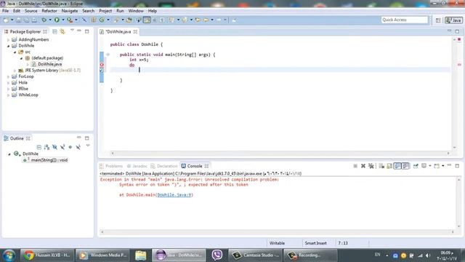The image size is (465, 262).
Task: Click the Print toolbar icon
Action: pos(34,20)
